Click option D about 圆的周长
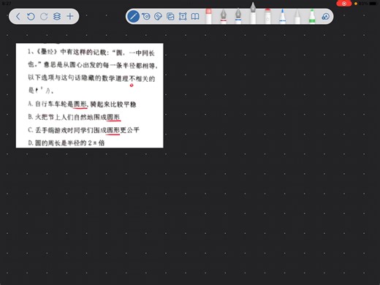Viewport: 380px width, 285px height. [x=66, y=142]
